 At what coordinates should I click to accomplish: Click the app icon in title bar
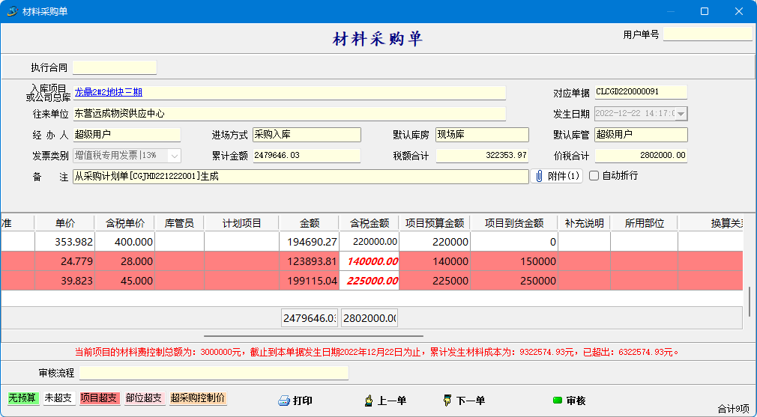(11, 11)
